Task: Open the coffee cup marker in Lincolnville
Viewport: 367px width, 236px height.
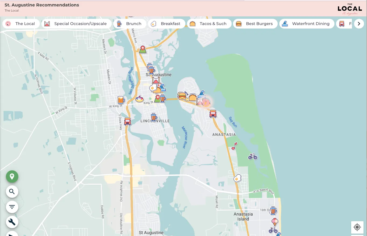Action: click(154, 118)
